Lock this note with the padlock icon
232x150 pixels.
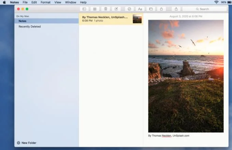[x=161, y=9]
